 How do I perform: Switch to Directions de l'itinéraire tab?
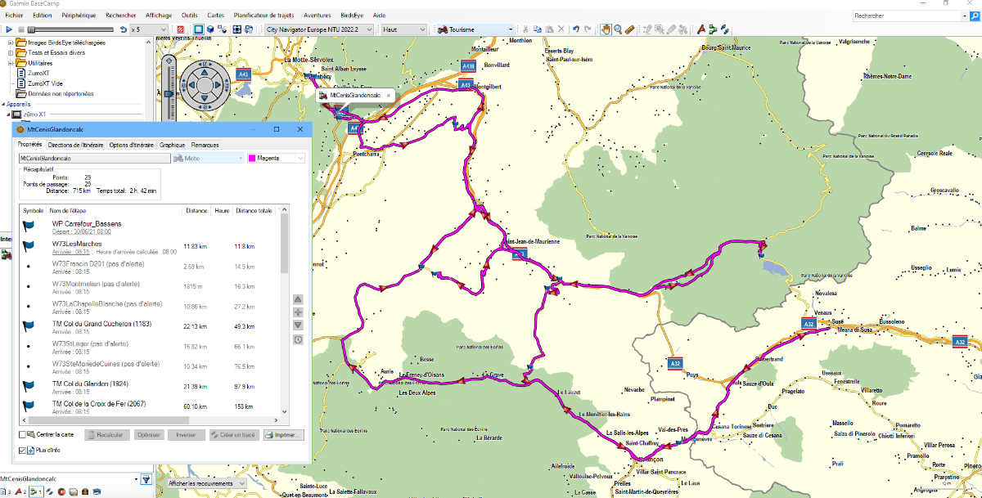(x=76, y=144)
